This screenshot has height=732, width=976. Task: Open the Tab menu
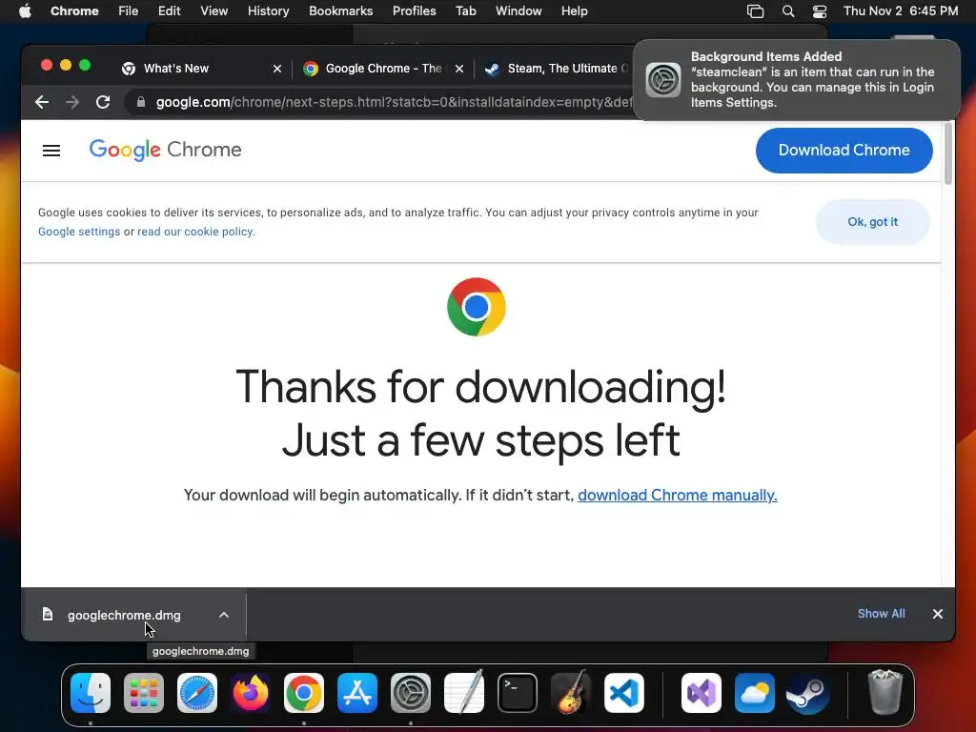465,11
